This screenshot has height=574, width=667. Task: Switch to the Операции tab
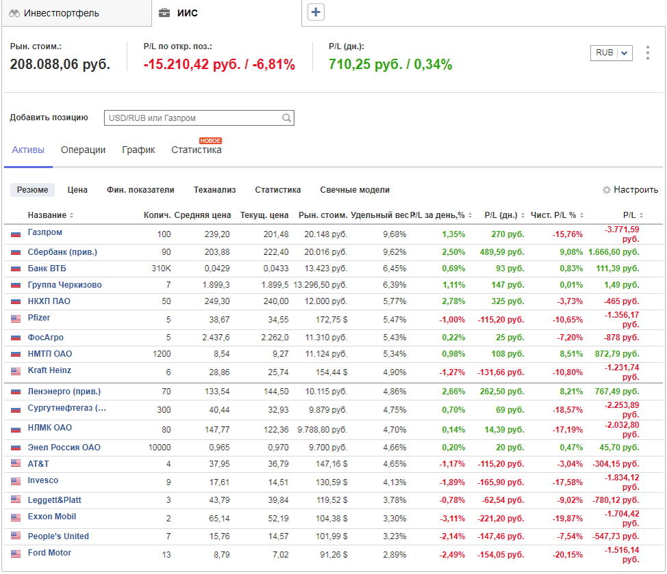(83, 150)
